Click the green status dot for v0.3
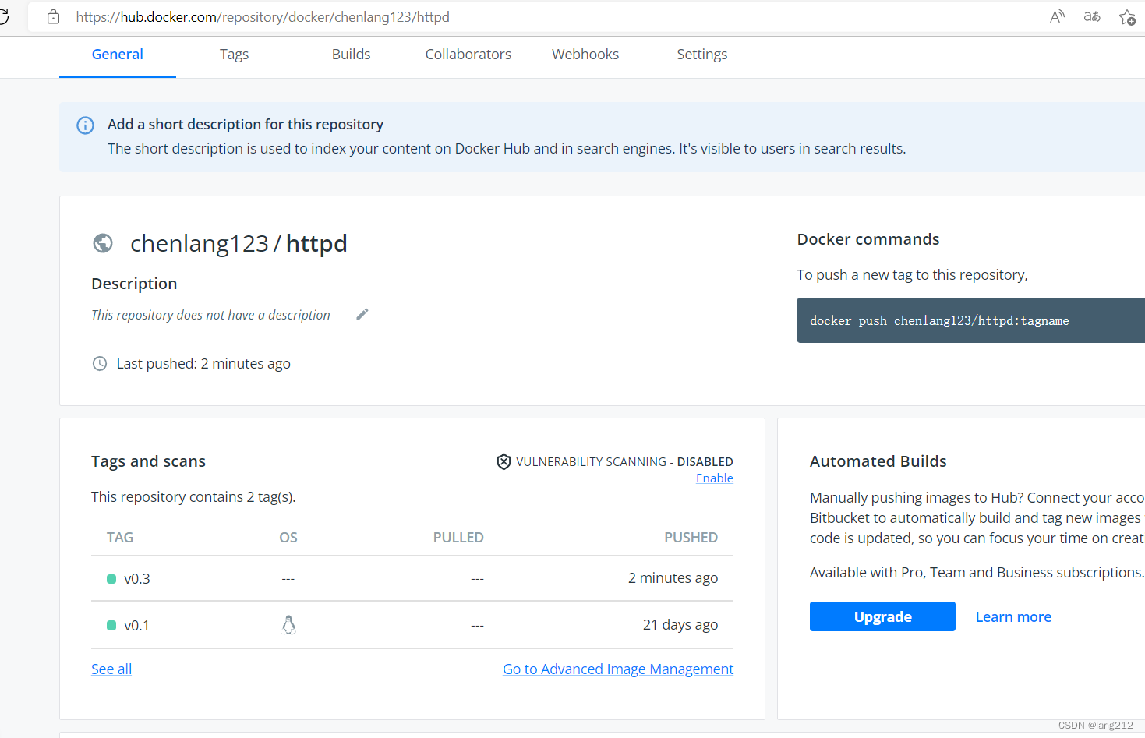The width and height of the screenshot is (1145, 738). pos(111,579)
